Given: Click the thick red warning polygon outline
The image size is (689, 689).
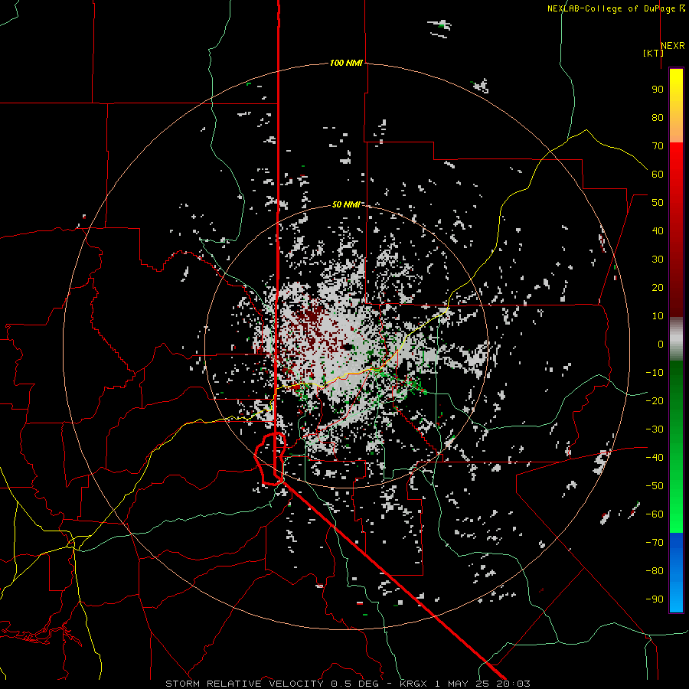Looking at the screenshot, I should [269, 459].
